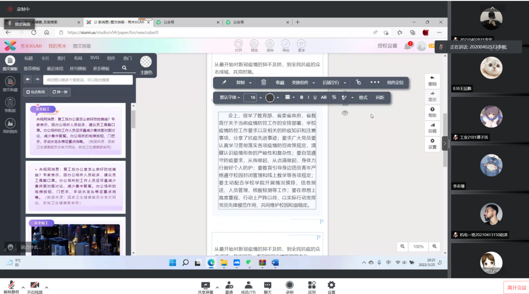
Task: Click the 授权设置 link
Action: [387, 46]
